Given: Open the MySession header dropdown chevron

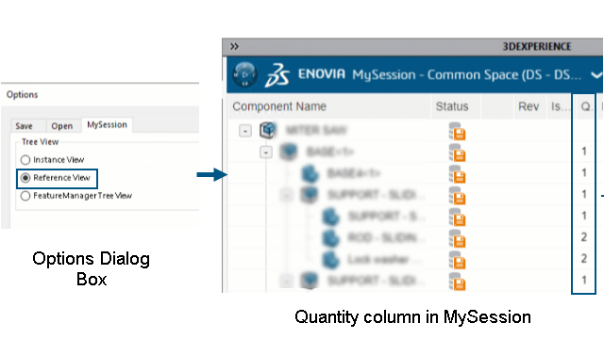Looking at the screenshot, I should pos(596,75).
